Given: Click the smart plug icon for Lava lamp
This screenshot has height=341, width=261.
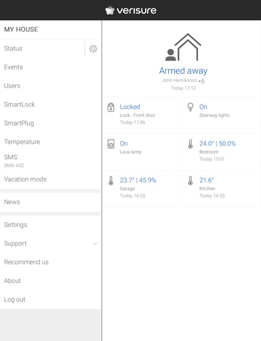Looking at the screenshot, I should click(x=111, y=144).
